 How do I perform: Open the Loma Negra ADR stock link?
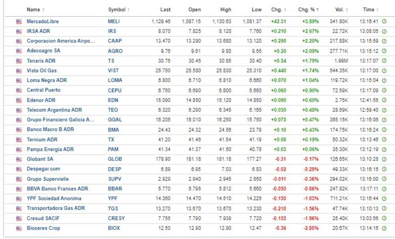46,80
